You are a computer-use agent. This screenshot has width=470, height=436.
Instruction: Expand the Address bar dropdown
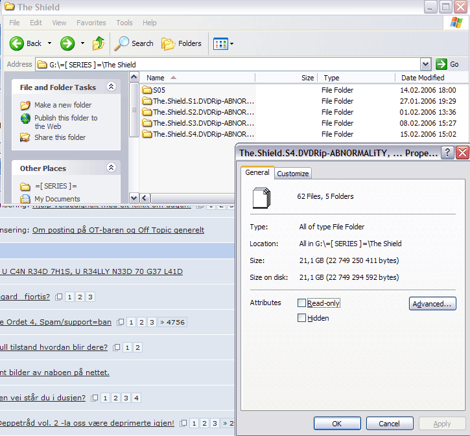425,64
